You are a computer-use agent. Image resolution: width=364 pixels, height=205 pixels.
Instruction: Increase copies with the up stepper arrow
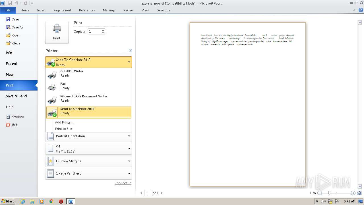(x=103, y=30)
